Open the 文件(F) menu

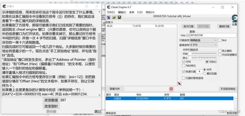tap(111, 12)
